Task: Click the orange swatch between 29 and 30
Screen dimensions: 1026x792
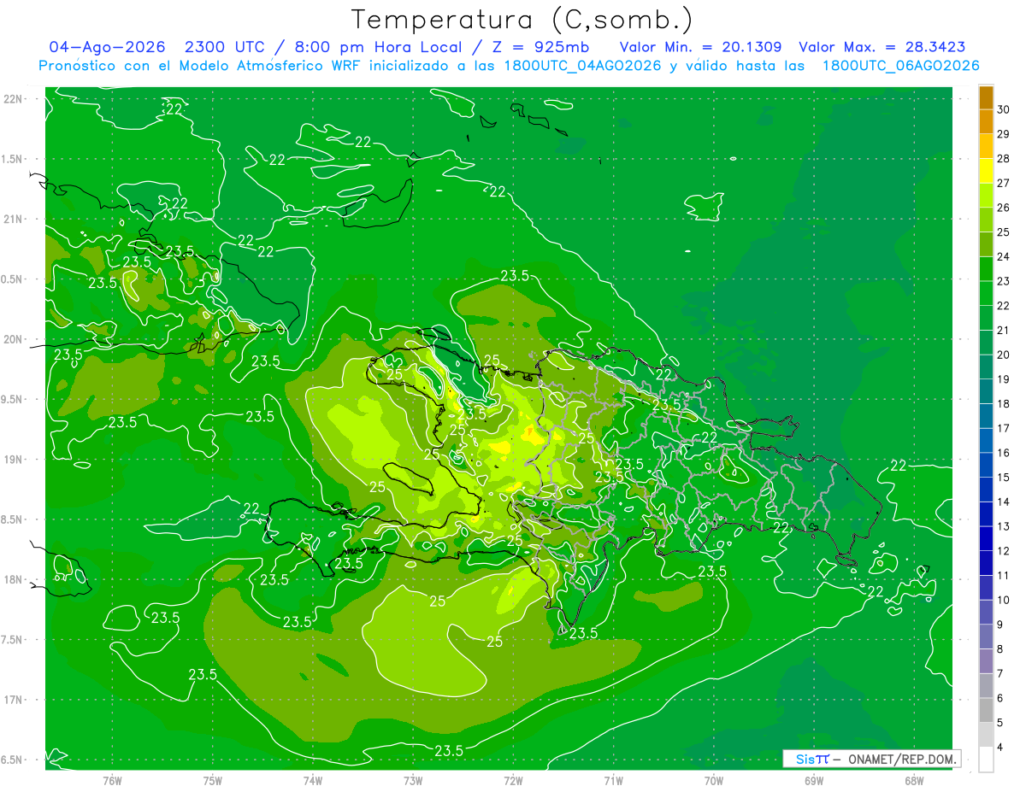Action: [x=986, y=122]
